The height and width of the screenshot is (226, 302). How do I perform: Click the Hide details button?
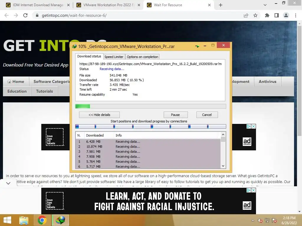[99, 115]
